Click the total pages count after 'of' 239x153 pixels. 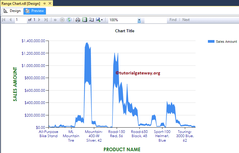pos(34,20)
